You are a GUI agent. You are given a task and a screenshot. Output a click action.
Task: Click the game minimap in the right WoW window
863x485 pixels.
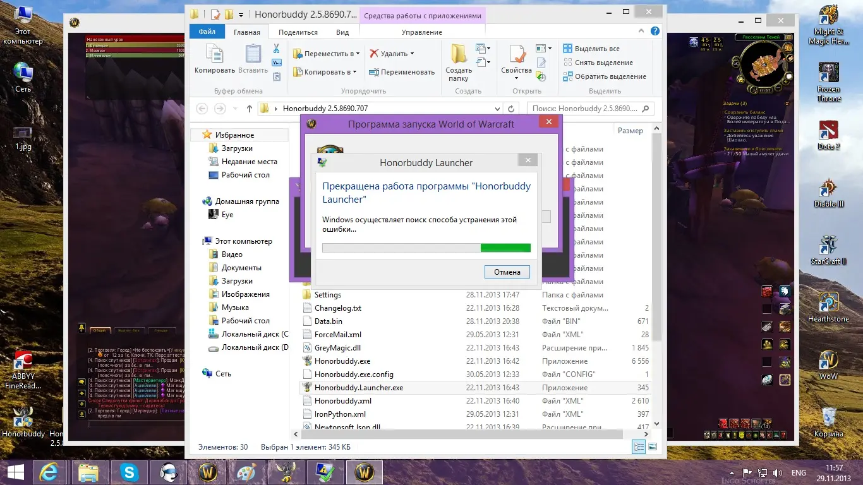click(x=766, y=63)
